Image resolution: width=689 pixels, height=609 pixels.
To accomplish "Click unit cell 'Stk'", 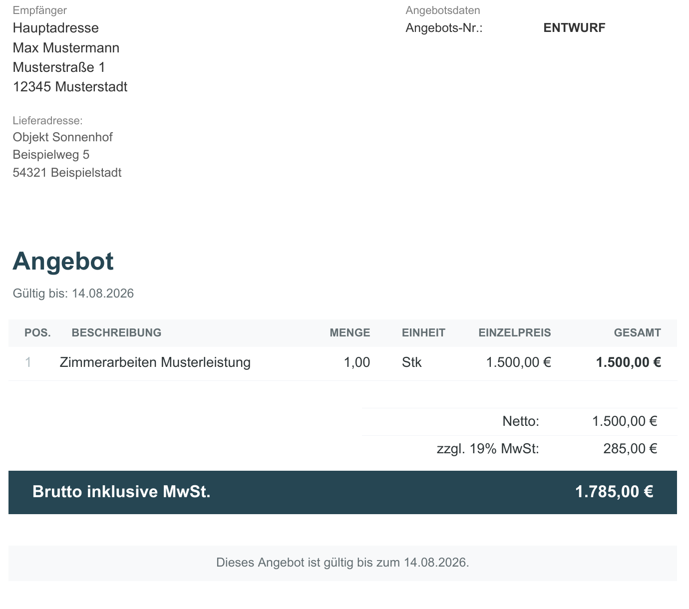I will click(x=411, y=362).
